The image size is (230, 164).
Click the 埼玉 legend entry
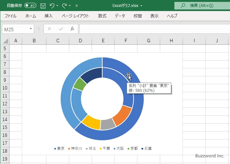(x=91, y=149)
